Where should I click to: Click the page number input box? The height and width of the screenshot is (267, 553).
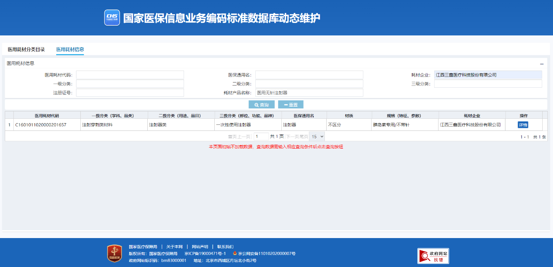(x=261, y=137)
